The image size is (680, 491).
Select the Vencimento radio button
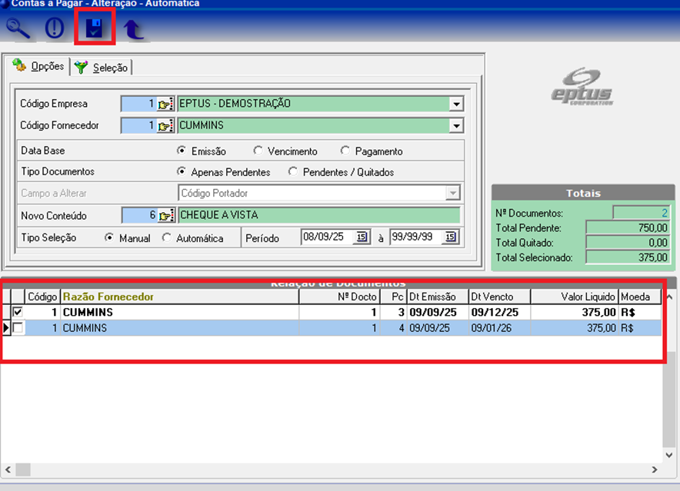[258, 151]
